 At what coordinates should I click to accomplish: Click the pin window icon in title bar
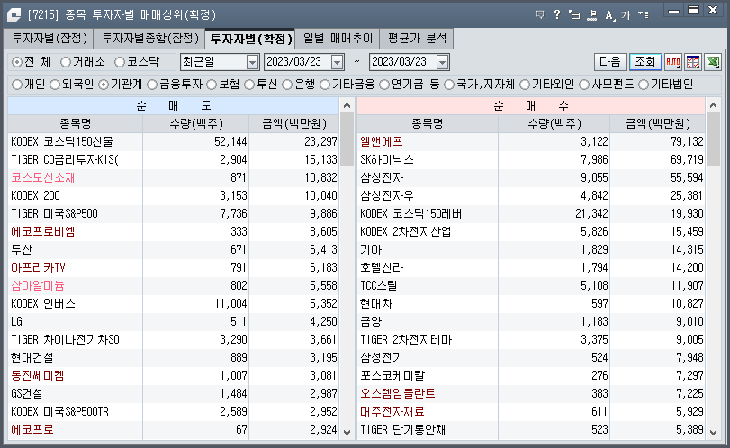[x=591, y=15]
